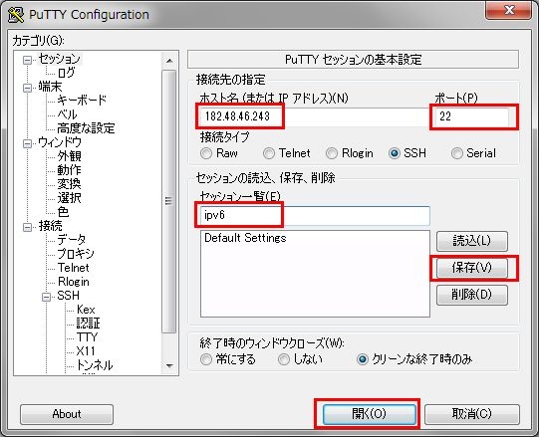Collapse the 接続 tree node
539x437 pixels.
[27, 227]
